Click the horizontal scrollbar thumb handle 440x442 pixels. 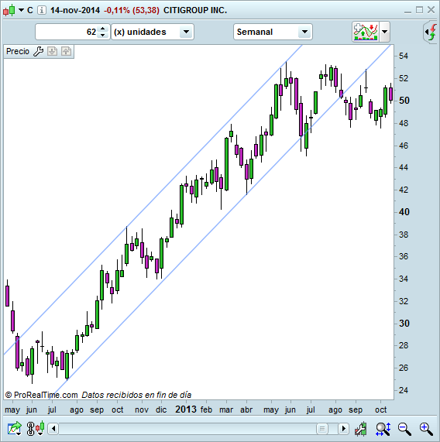(x=322, y=429)
